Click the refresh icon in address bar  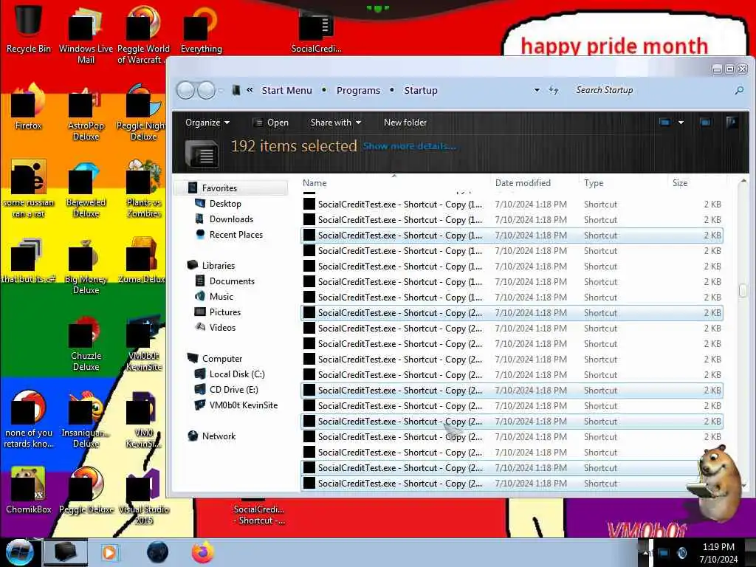pos(554,90)
